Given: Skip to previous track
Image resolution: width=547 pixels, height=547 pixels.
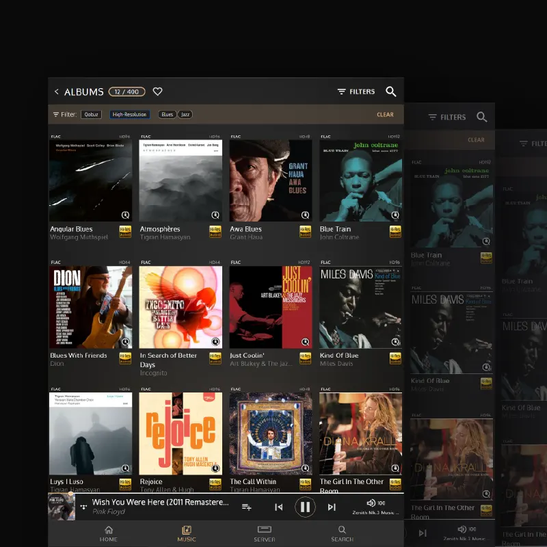Looking at the screenshot, I should point(279,507).
